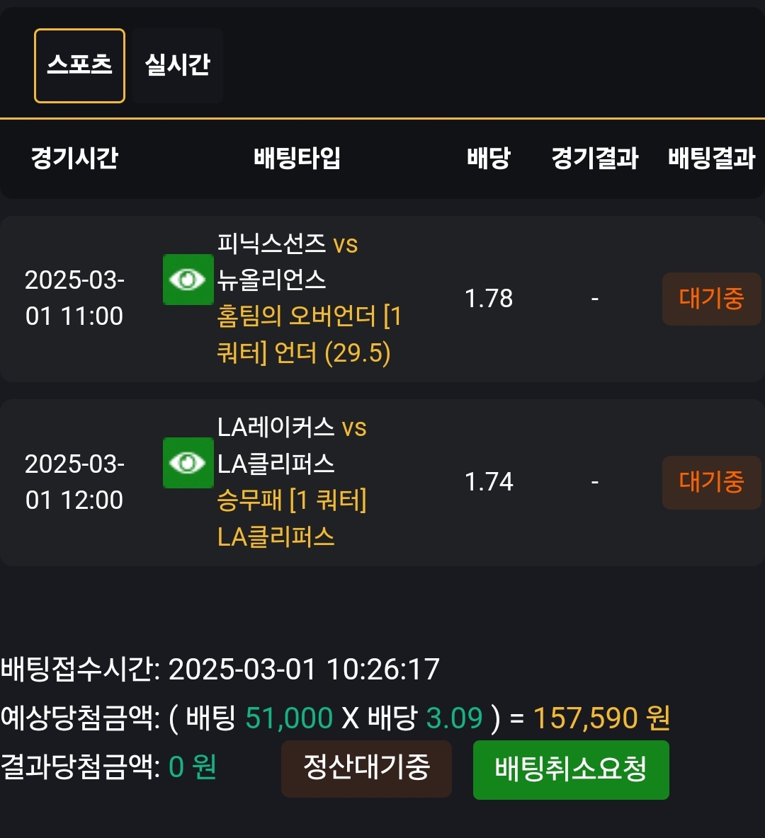
Task: Click the eye icon for LA레이커스 match
Action: 188,463
